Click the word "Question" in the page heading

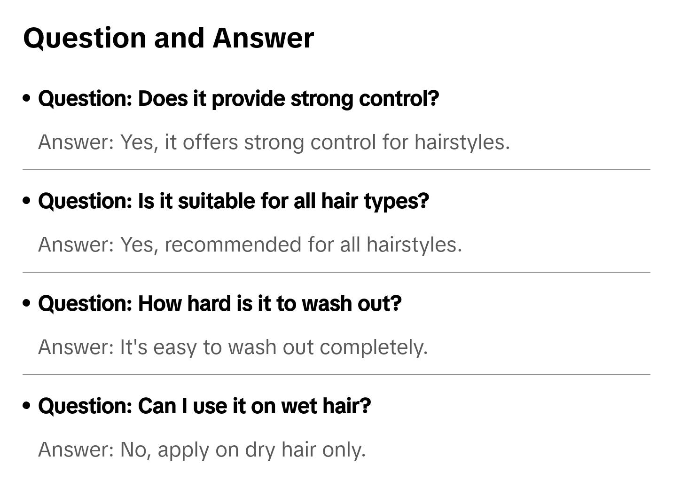coord(85,38)
